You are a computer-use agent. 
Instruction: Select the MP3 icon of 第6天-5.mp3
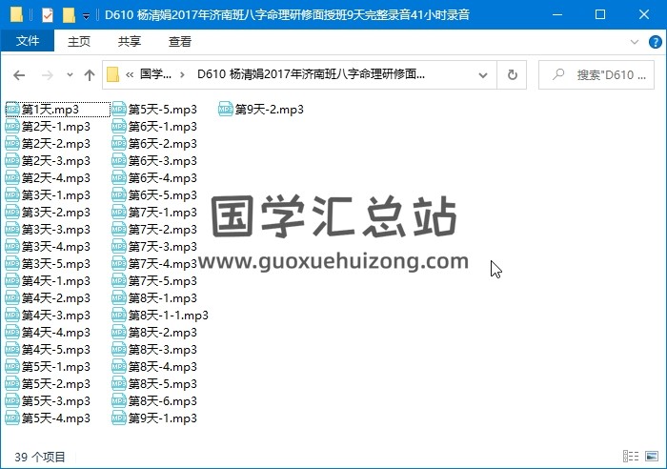(119, 194)
